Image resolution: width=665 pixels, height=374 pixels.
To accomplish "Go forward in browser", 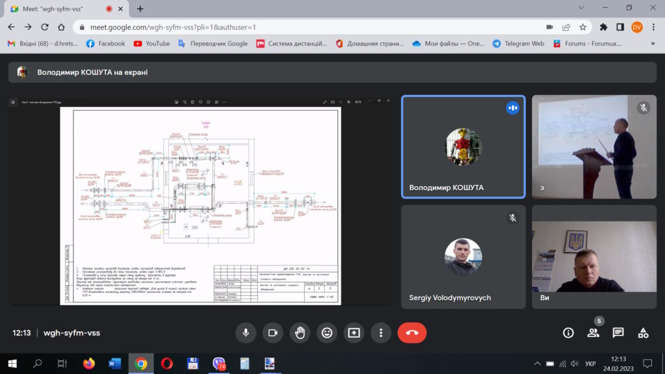I will (x=28, y=27).
